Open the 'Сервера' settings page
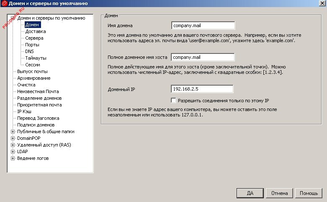327x202 pixels. (34, 38)
